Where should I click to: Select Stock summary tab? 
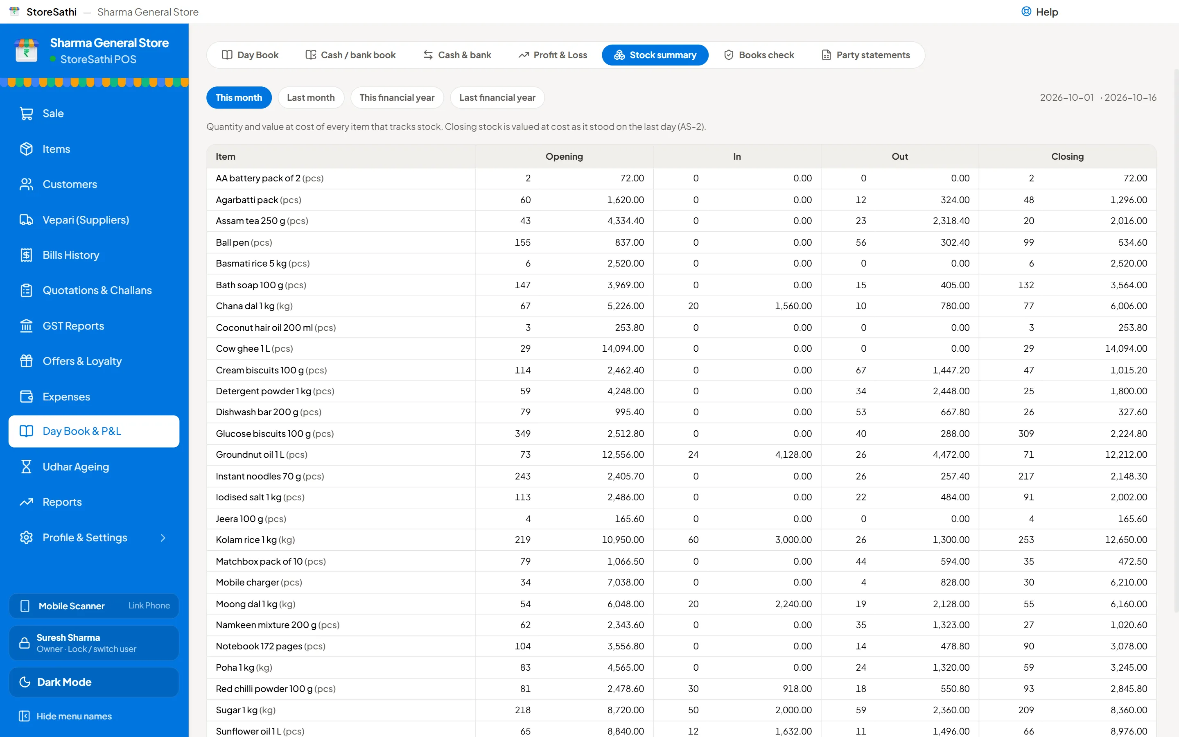(655, 55)
